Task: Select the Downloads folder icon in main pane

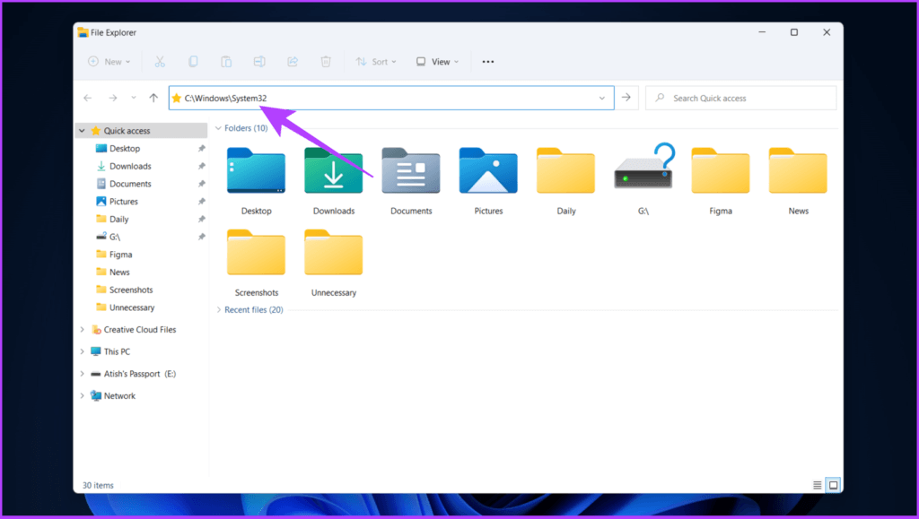Action: click(x=334, y=170)
